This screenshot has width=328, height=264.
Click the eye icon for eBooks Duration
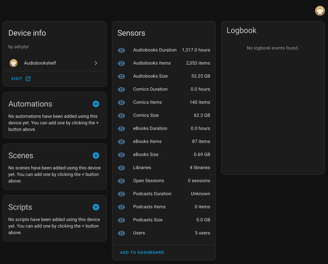point(121,129)
